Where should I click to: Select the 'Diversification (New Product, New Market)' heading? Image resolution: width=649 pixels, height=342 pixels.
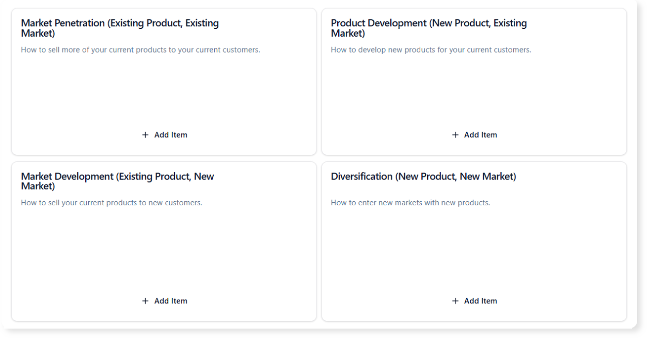click(x=423, y=177)
